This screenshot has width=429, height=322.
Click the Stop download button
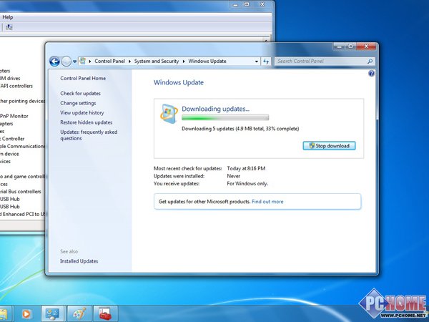pos(329,146)
